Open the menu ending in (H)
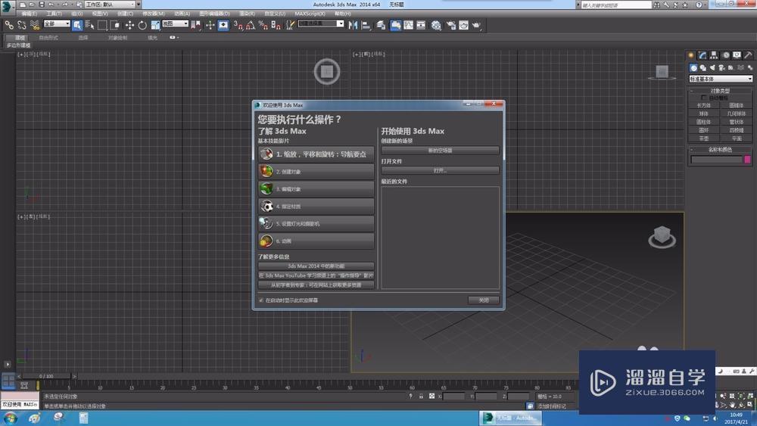Viewport: 757px width, 426px height. 343,14
